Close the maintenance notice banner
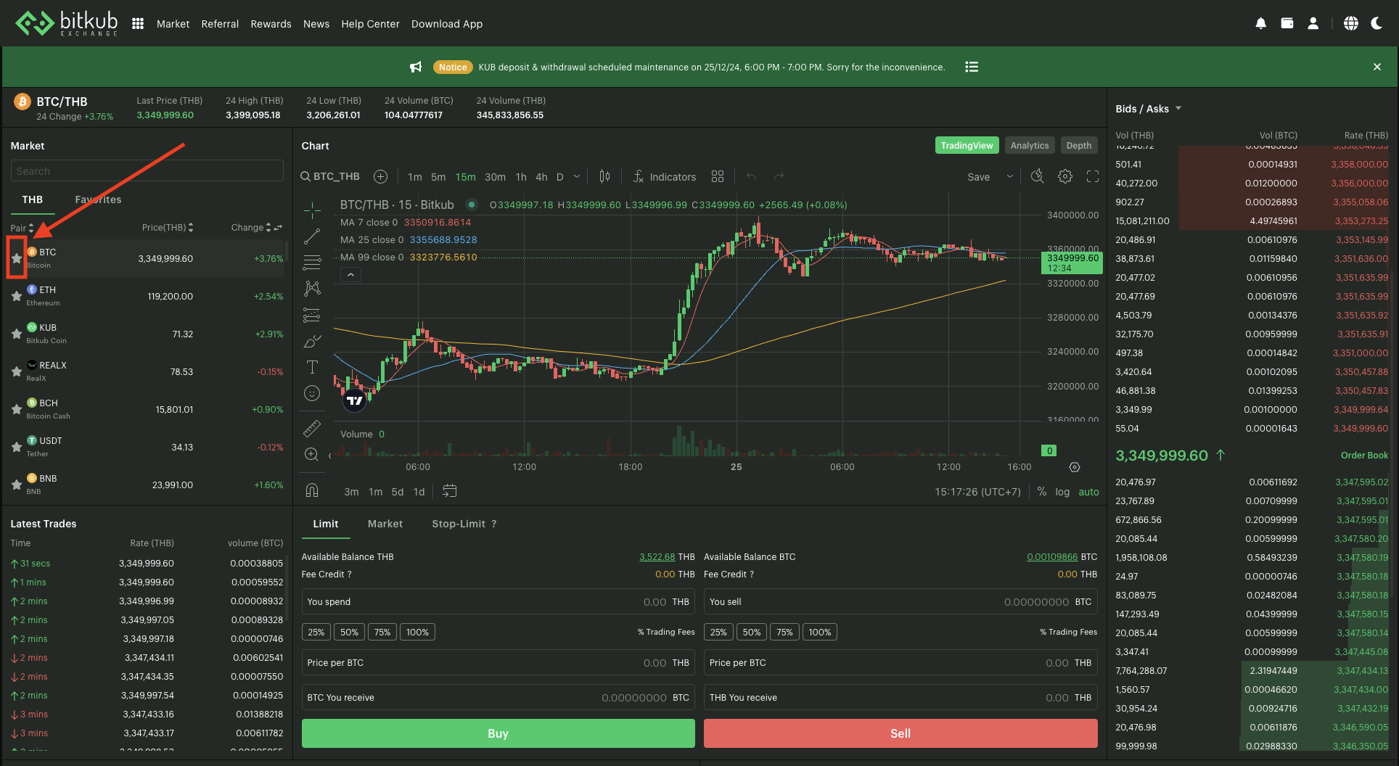1399x766 pixels. click(1377, 67)
